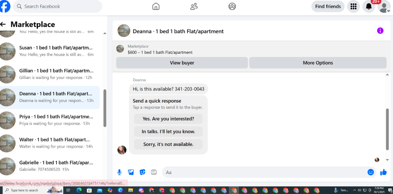Open the Copilot icon on taskbar
The height and width of the screenshot is (194, 393).
[x=110, y=190]
